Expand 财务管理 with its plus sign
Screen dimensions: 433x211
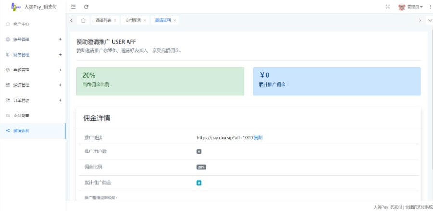pos(60,55)
